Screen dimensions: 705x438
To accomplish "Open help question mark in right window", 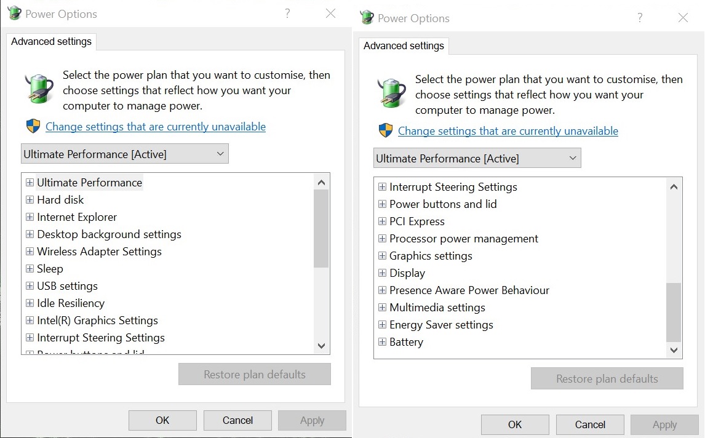I will tap(640, 18).
